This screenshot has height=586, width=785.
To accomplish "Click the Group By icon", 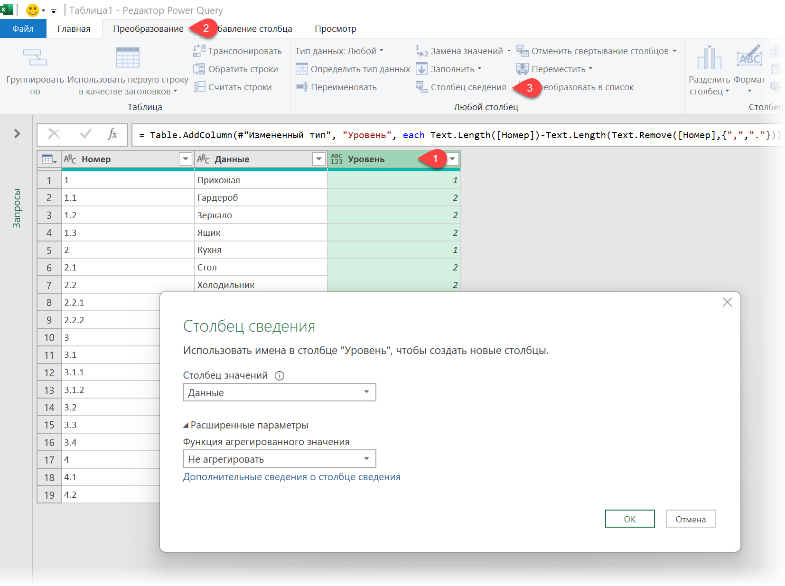I will pos(35,57).
